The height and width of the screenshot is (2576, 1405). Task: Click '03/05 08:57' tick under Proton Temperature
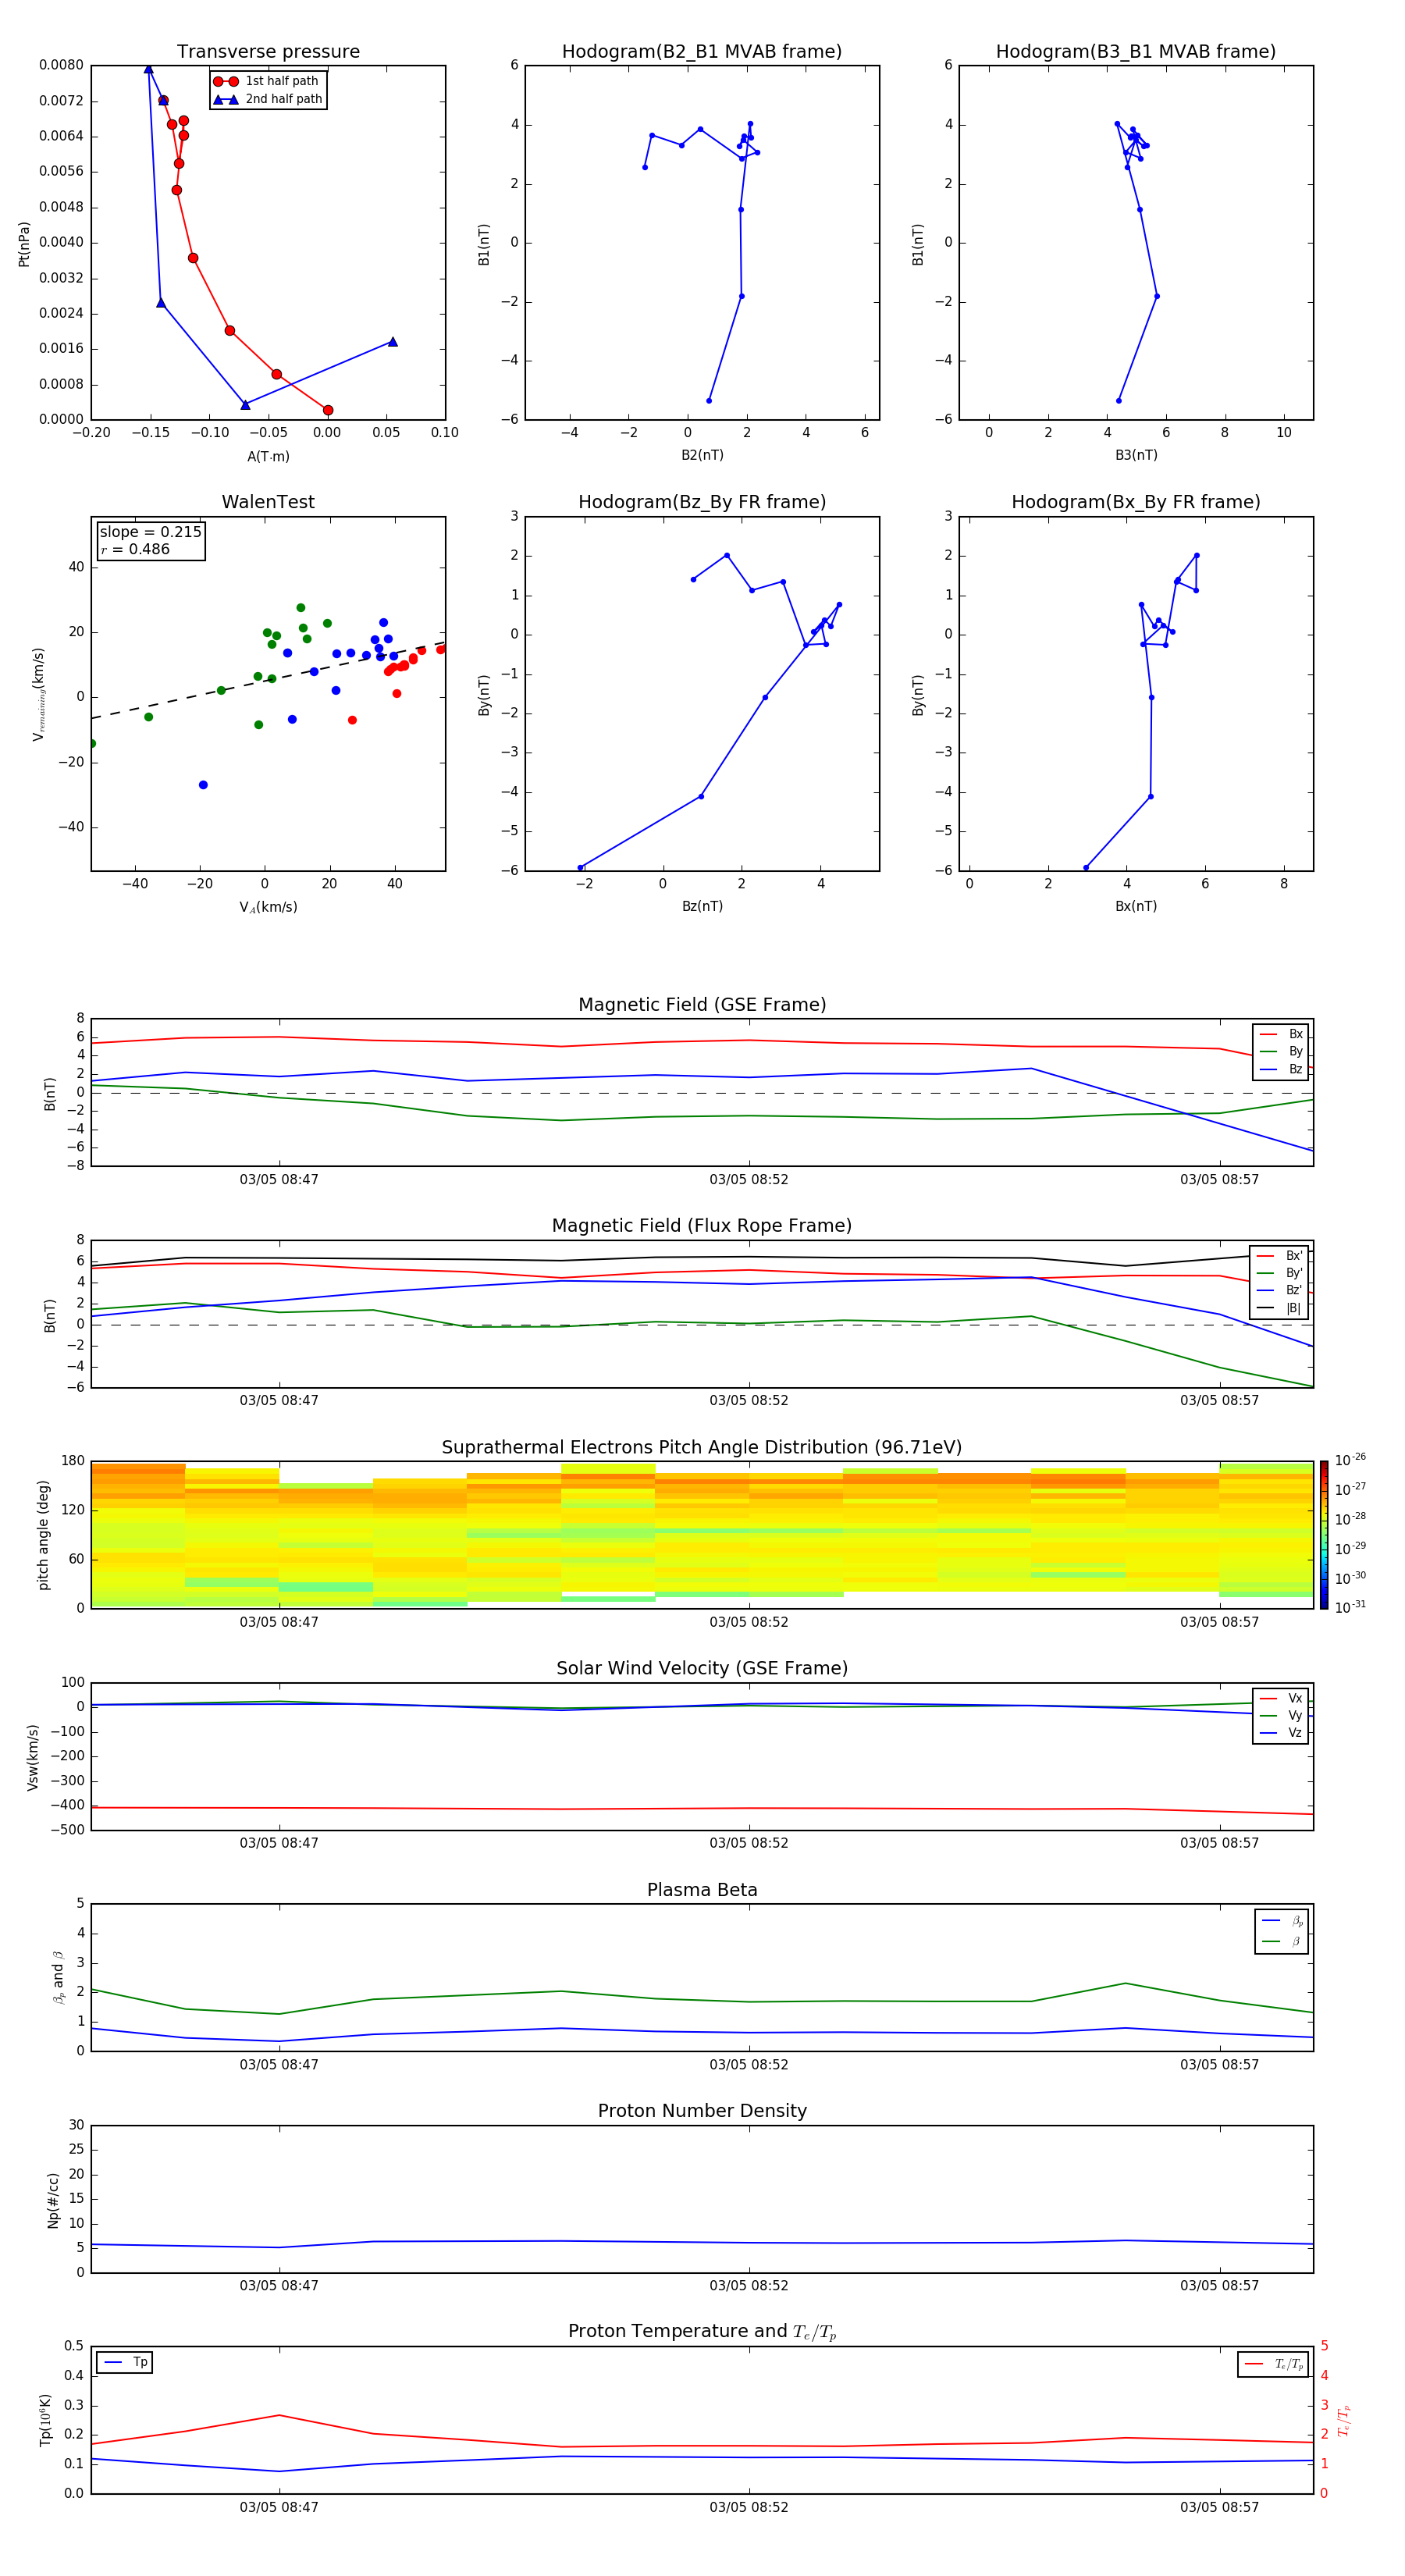coord(1219,2507)
